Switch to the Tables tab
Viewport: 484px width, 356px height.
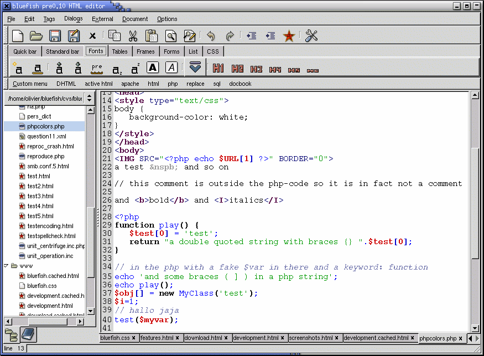click(x=120, y=51)
